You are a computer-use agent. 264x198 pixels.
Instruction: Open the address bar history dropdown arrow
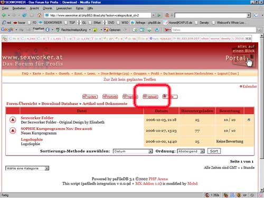154,15
